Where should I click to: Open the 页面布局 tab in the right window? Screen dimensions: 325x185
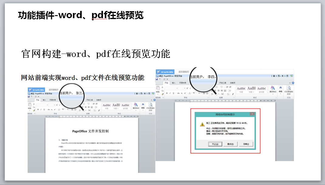click(183, 83)
